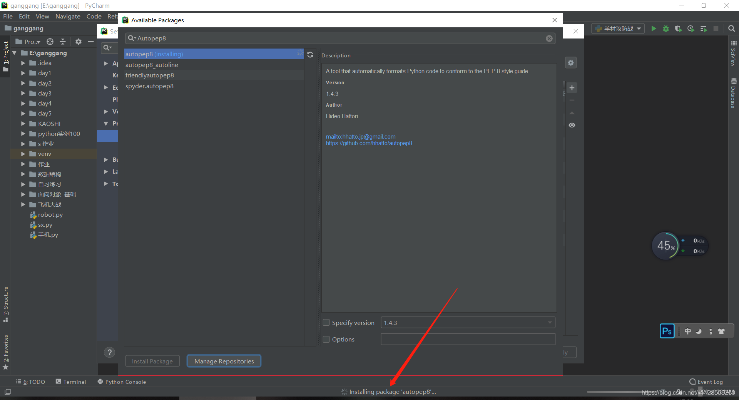This screenshot has width=739, height=400.
Task: Open the help question mark button
Action: (x=110, y=352)
